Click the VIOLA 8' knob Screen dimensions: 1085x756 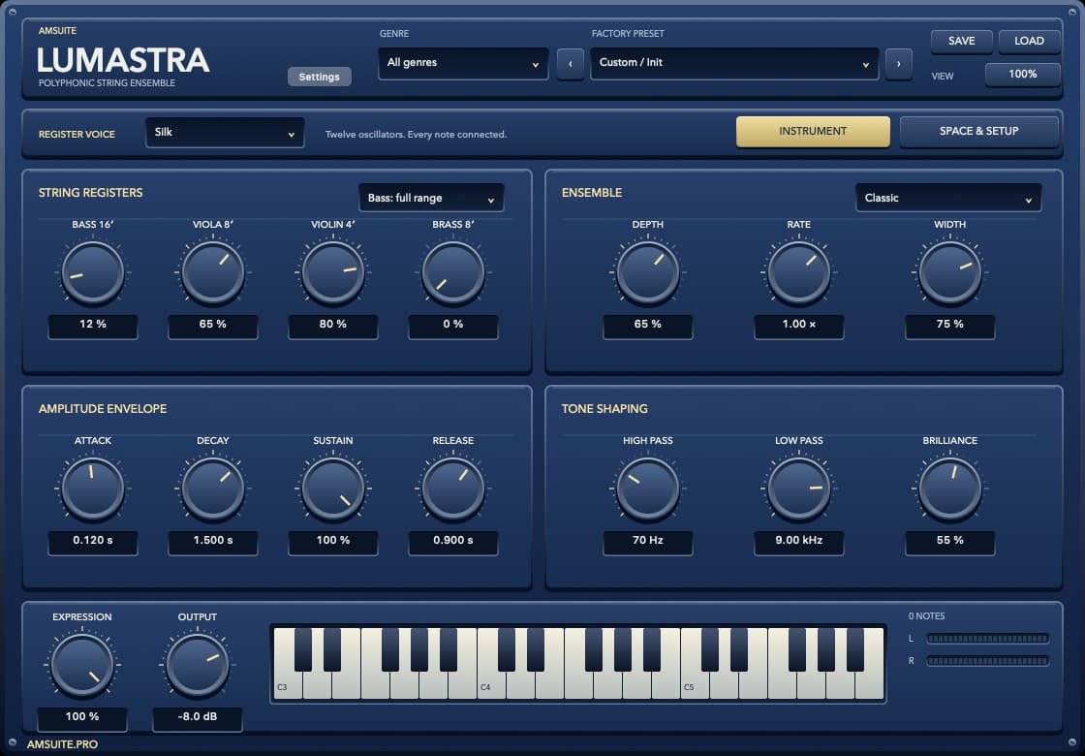point(212,272)
